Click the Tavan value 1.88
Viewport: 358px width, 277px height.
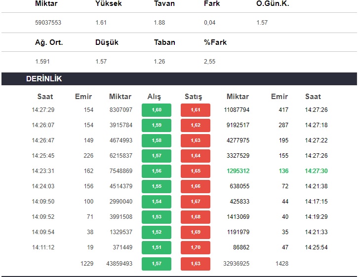159,23
